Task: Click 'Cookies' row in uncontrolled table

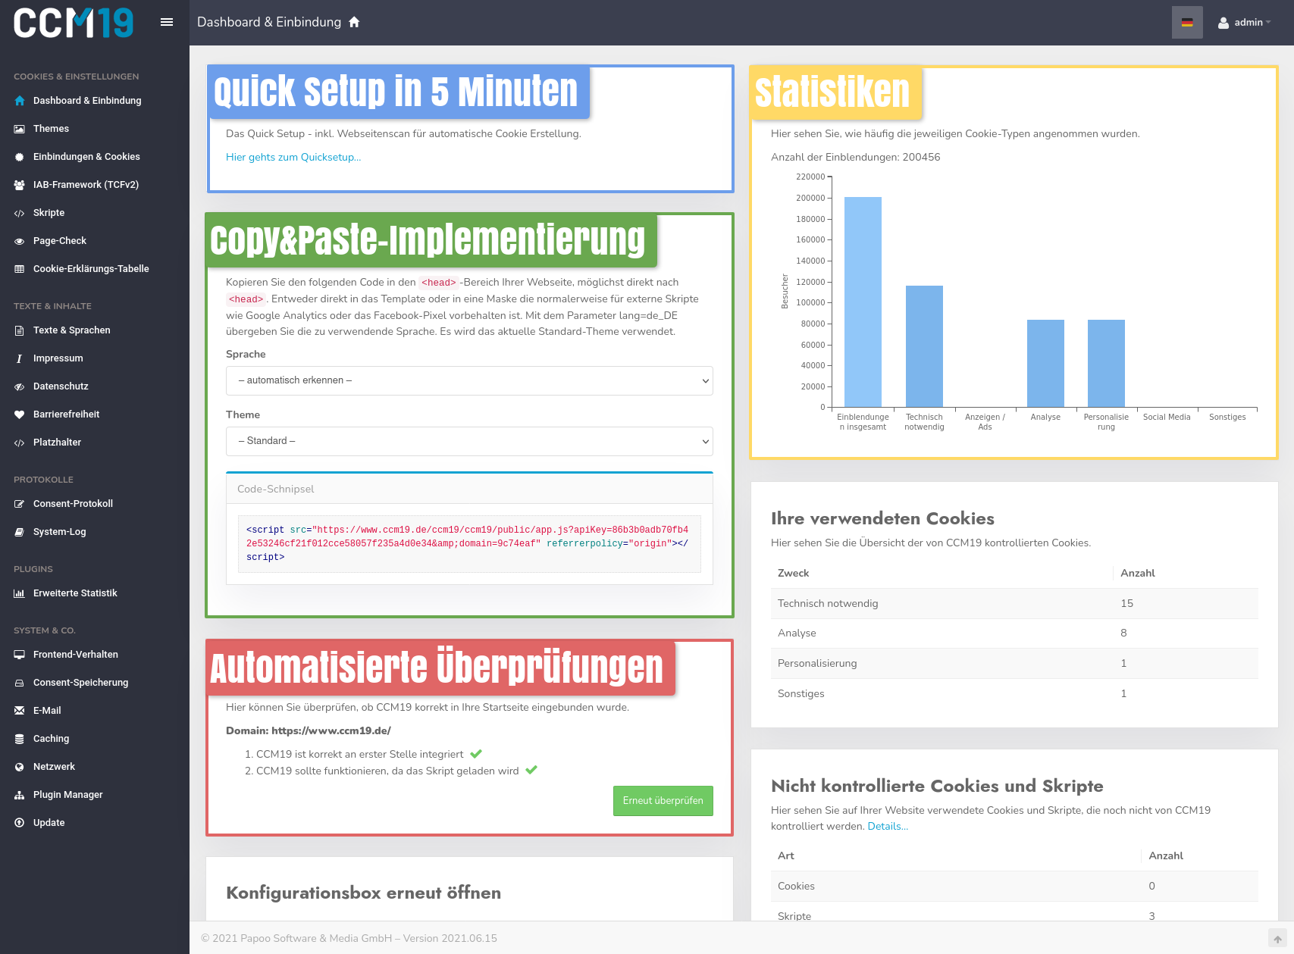Action: pyautogui.click(x=1014, y=887)
